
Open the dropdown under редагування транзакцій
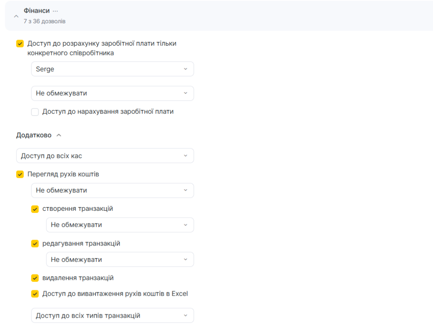[x=120, y=260]
